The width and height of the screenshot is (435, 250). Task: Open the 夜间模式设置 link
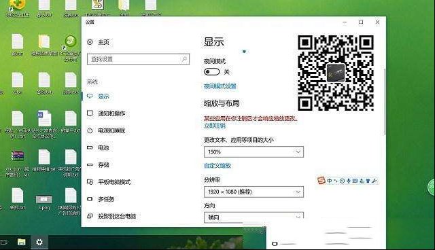(x=220, y=86)
